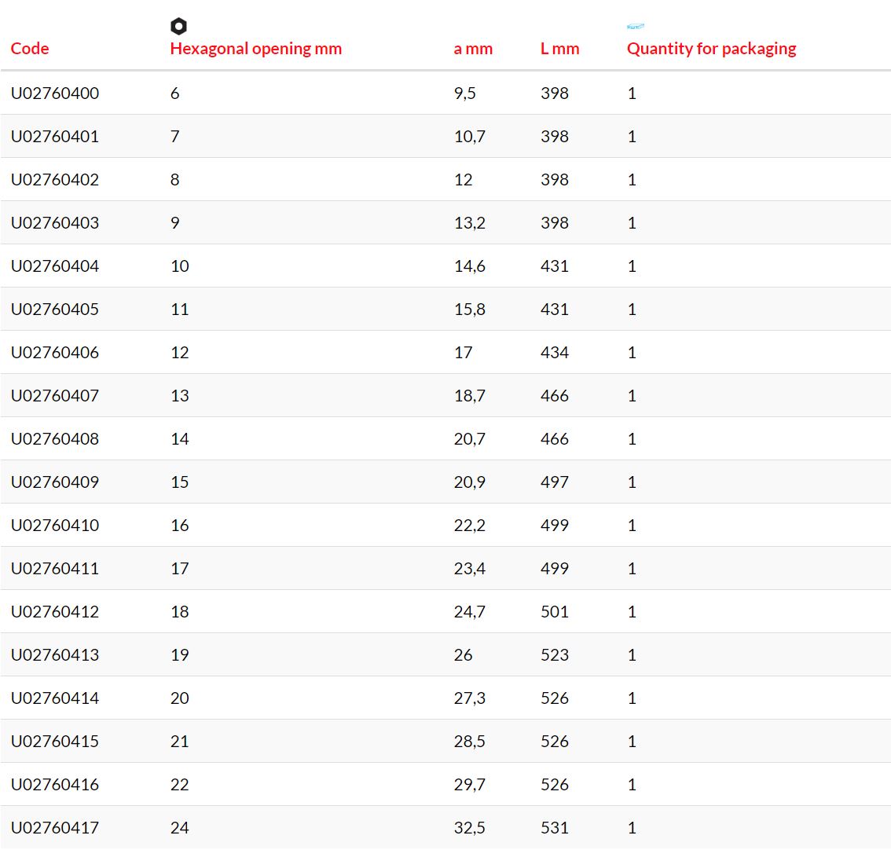Select the Code column header

click(x=30, y=48)
